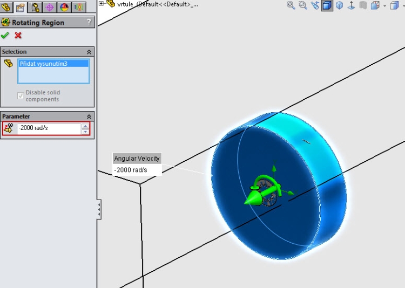Select Přidat vysunutím3 in selection list

tap(53, 64)
